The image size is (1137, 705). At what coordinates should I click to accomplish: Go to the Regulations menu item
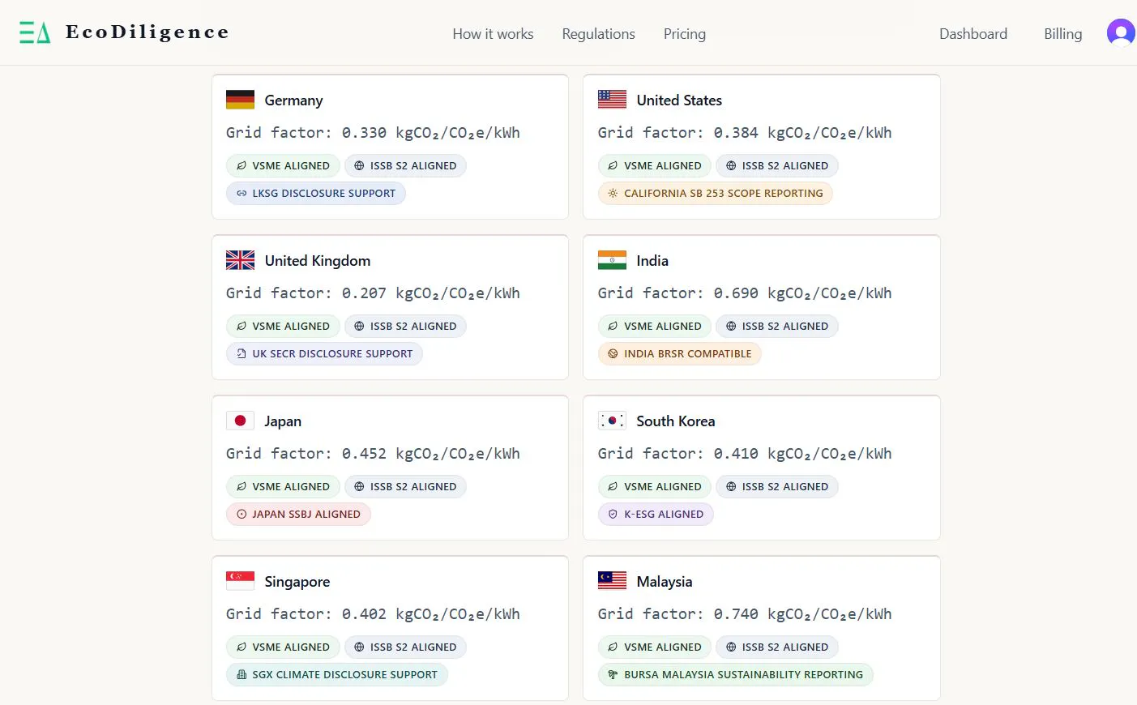tap(598, 34)
